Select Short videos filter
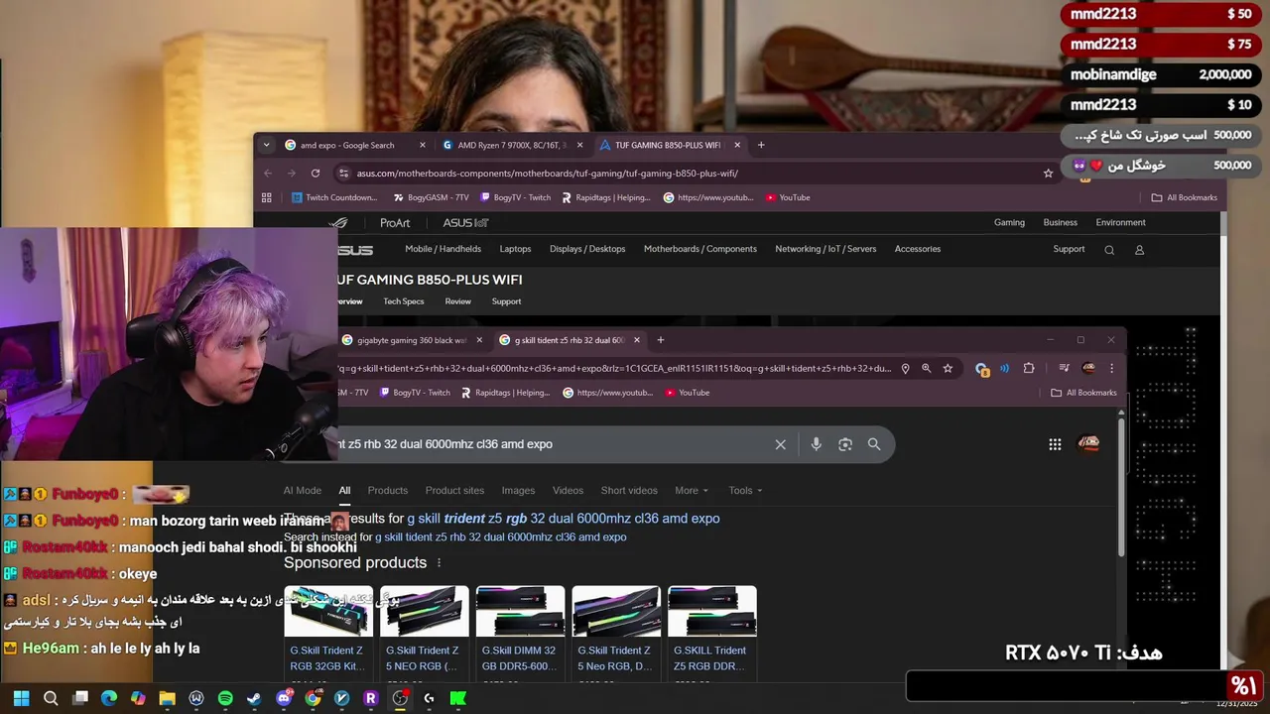This screenshot has height=714, width=1270. [629, 491]
